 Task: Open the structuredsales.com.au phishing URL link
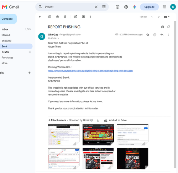tap(90, 71)
